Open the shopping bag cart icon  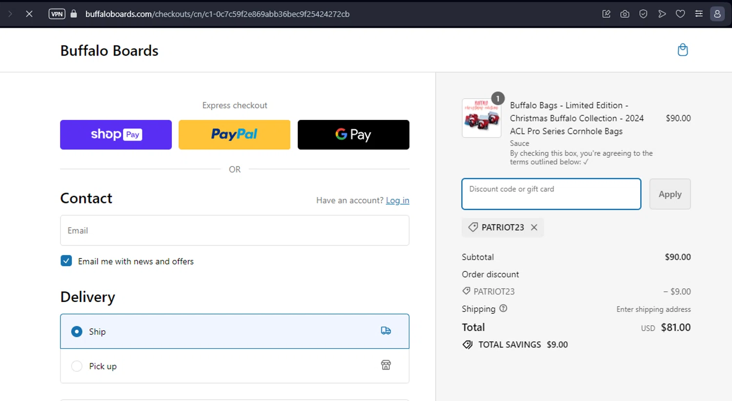pos(683,50)
